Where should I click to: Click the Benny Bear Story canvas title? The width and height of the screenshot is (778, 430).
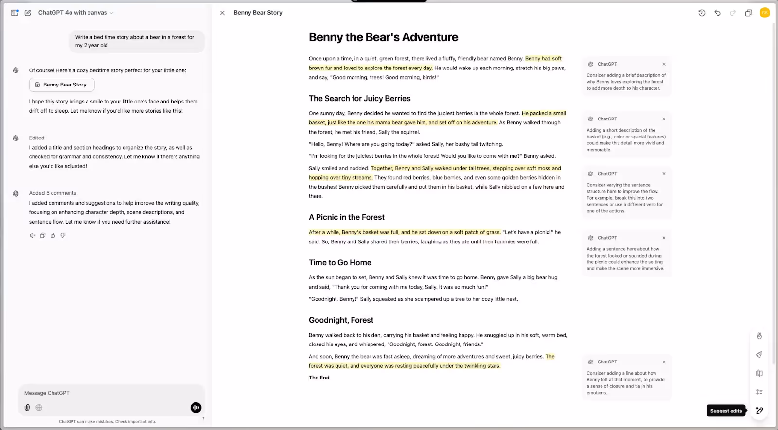(x=258, y=13)
